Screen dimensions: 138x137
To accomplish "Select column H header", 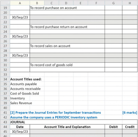I will tap(130, 3).
